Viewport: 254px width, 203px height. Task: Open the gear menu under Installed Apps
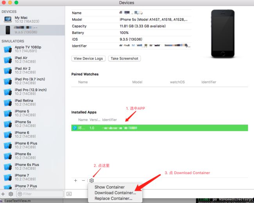click(x=91, y=180)
